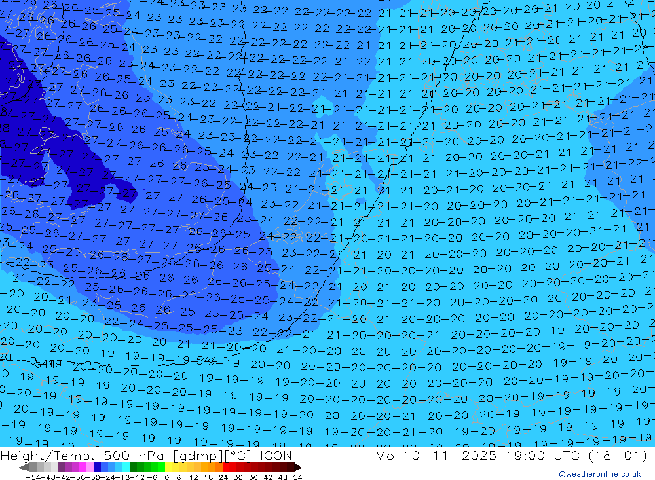
Task: Click the dark blue legend swatch right of -30
Action: point(98,468)
